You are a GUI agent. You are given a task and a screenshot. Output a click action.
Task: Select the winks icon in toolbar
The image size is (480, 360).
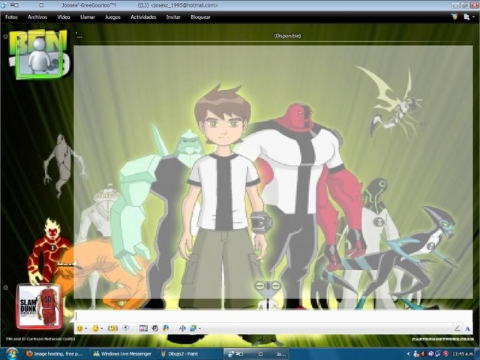pos(95,328)
